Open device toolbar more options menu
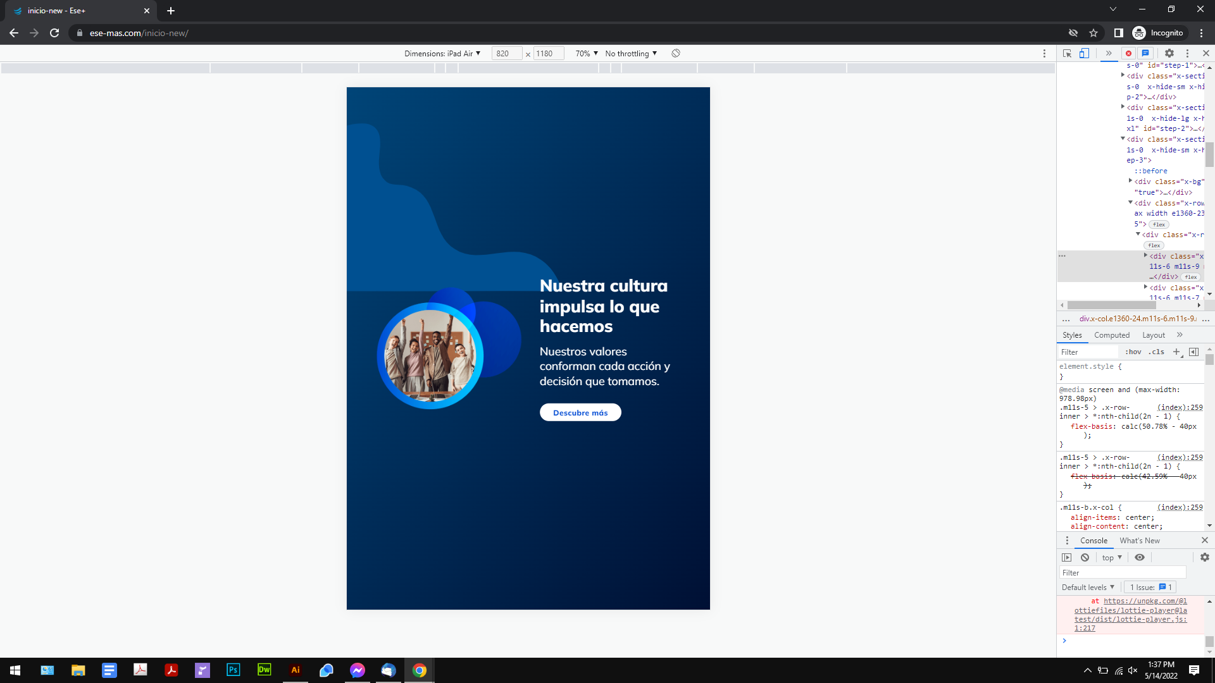Viewport: 1215px width, 683px height. (1044, 53)
